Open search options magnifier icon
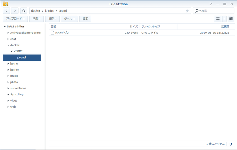The image size is (237, 150). [197, 11]
